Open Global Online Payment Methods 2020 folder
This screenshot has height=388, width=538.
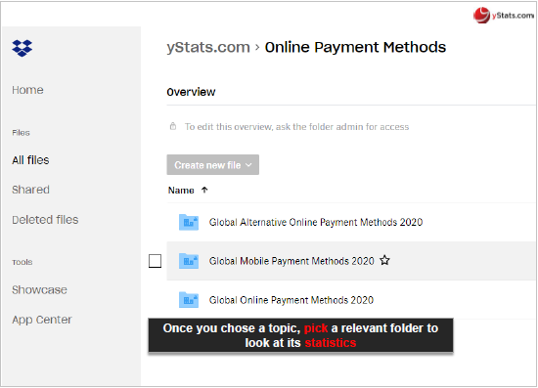(x=291, y=300)
